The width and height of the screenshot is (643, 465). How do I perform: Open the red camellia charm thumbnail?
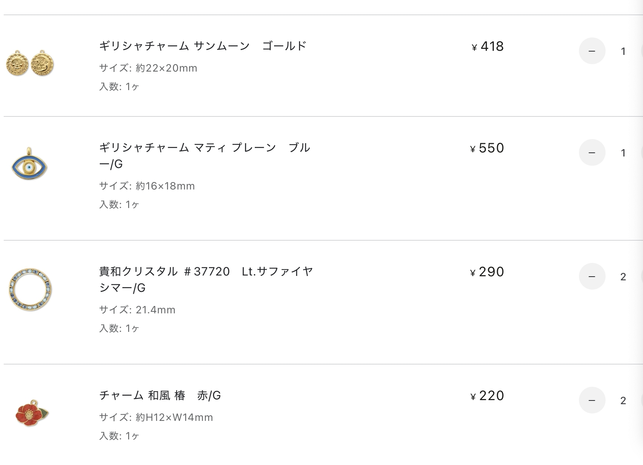32,413
